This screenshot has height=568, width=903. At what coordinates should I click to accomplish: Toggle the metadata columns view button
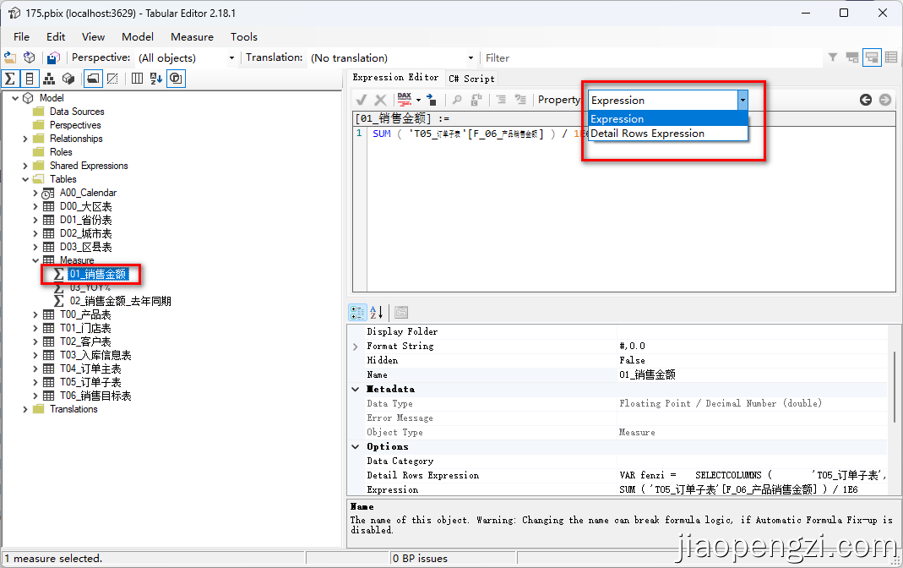click(x=137, y=79)
